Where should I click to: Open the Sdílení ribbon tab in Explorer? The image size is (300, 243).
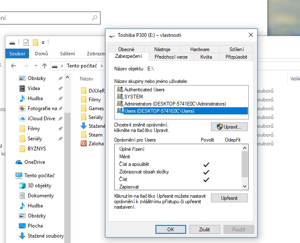(68, 54)
